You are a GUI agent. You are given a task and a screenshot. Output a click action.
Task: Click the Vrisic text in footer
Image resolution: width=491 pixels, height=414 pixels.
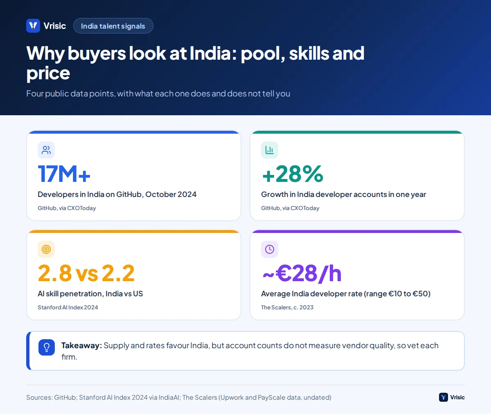click(x=457, y=397)
